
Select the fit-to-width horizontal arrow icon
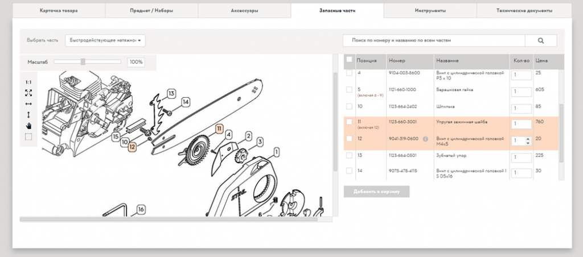coord(28,104)
